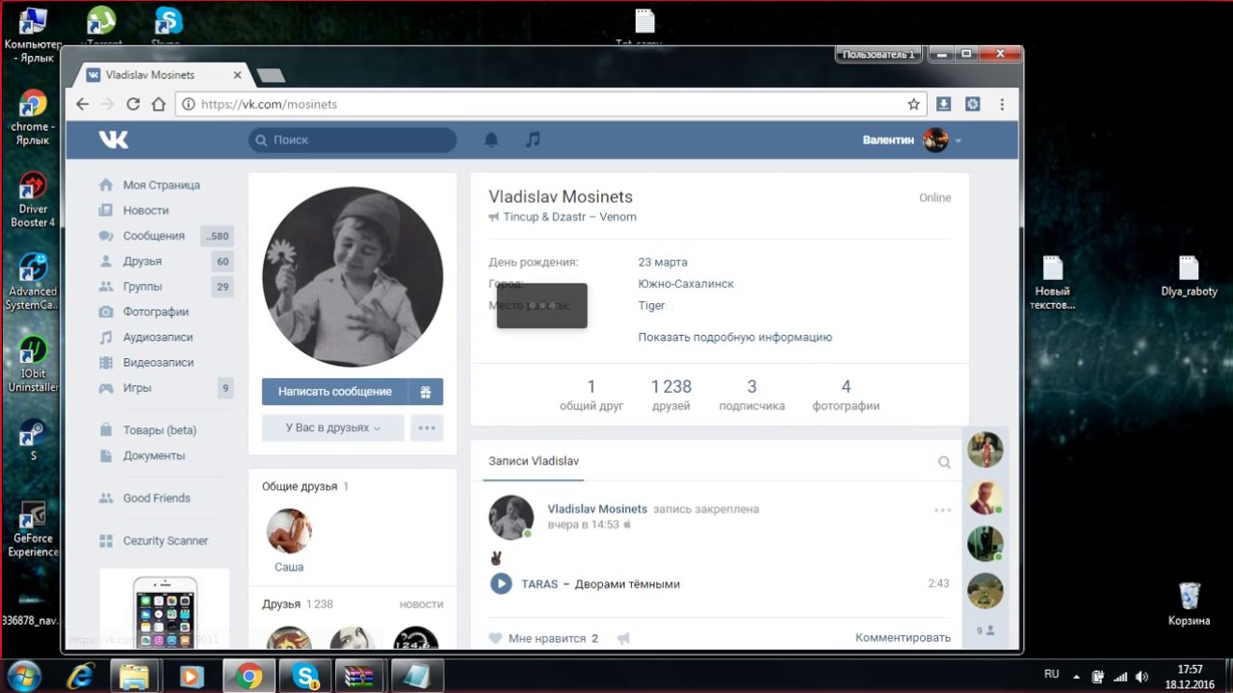This screenshot has width=1233, height=693.
Task: Click the vk.com/mosinets address bar
Action: pyautogui.click(x=551, y=104)
